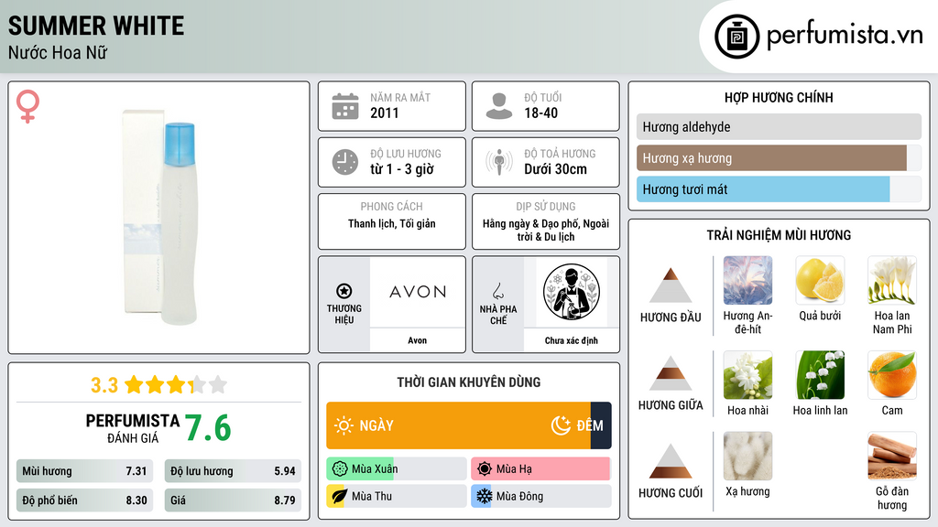
Task: Click the nose icon above Nhà pha chế
Action: pyautogui.click(x=497, y=291)
